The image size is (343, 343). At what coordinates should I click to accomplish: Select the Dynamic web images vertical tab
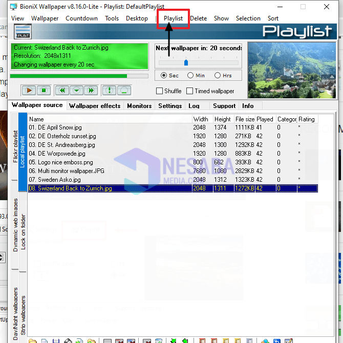coord(15,225)
